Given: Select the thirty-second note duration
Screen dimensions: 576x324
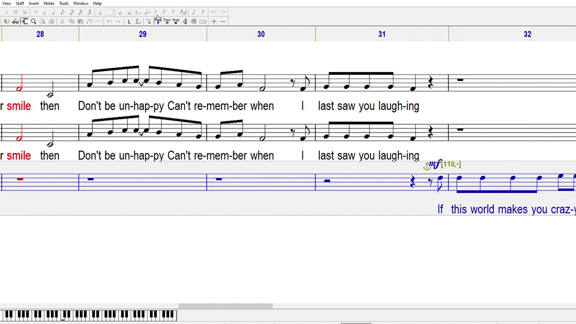Looking at the screenshot, I should 80,12.
